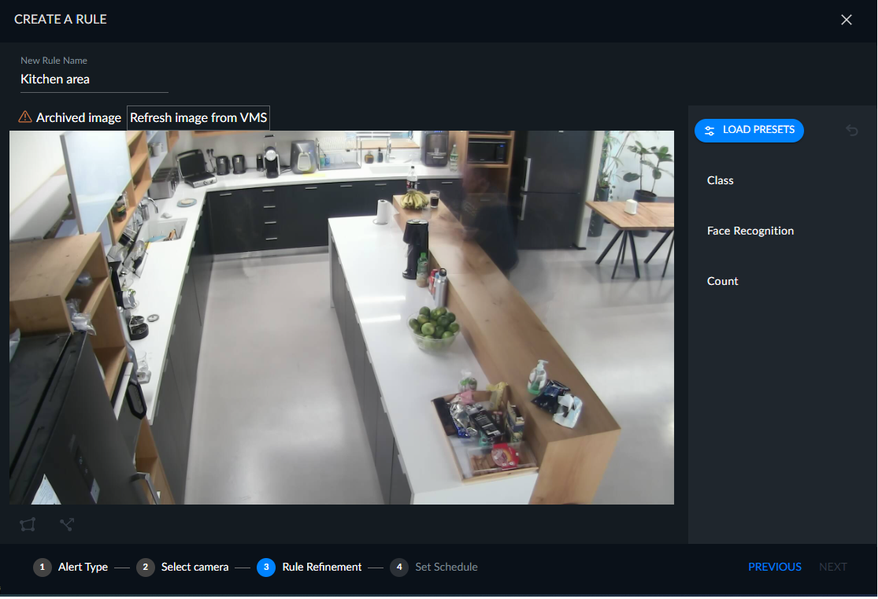Focus the New Rule Name field
Viewport: 878px width, 599px height.
pyautogui.click(x=94, y=79)
